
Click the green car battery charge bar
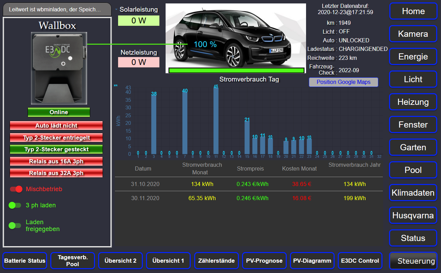[x=237, y=70]
